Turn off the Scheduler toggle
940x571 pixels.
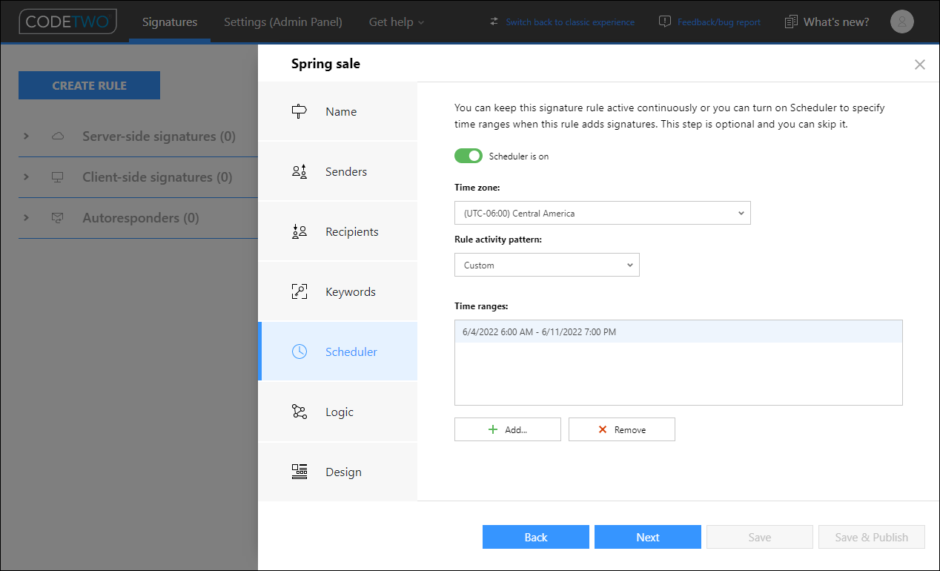pos(469,156)
